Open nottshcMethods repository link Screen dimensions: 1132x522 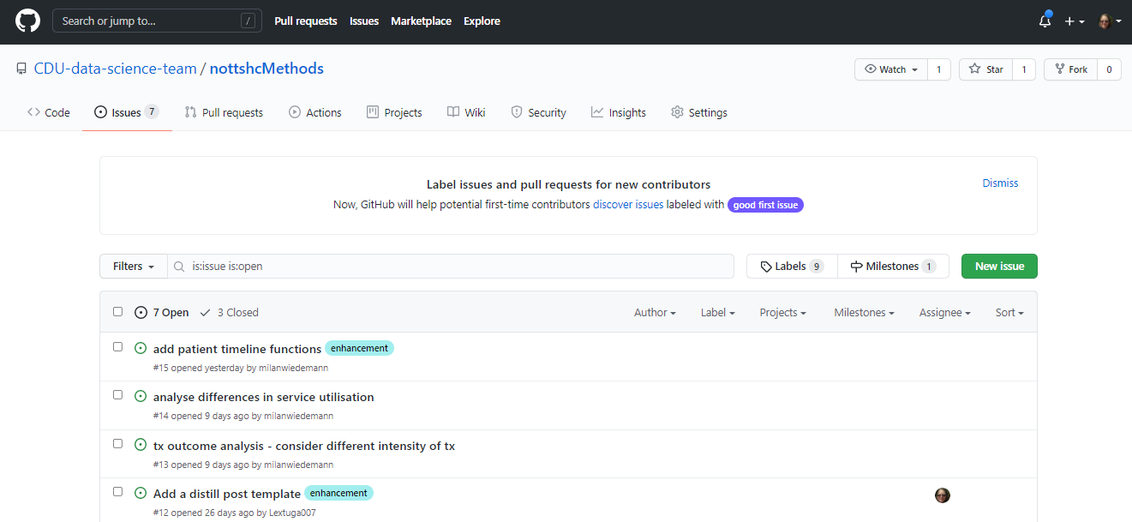(267, 69)
